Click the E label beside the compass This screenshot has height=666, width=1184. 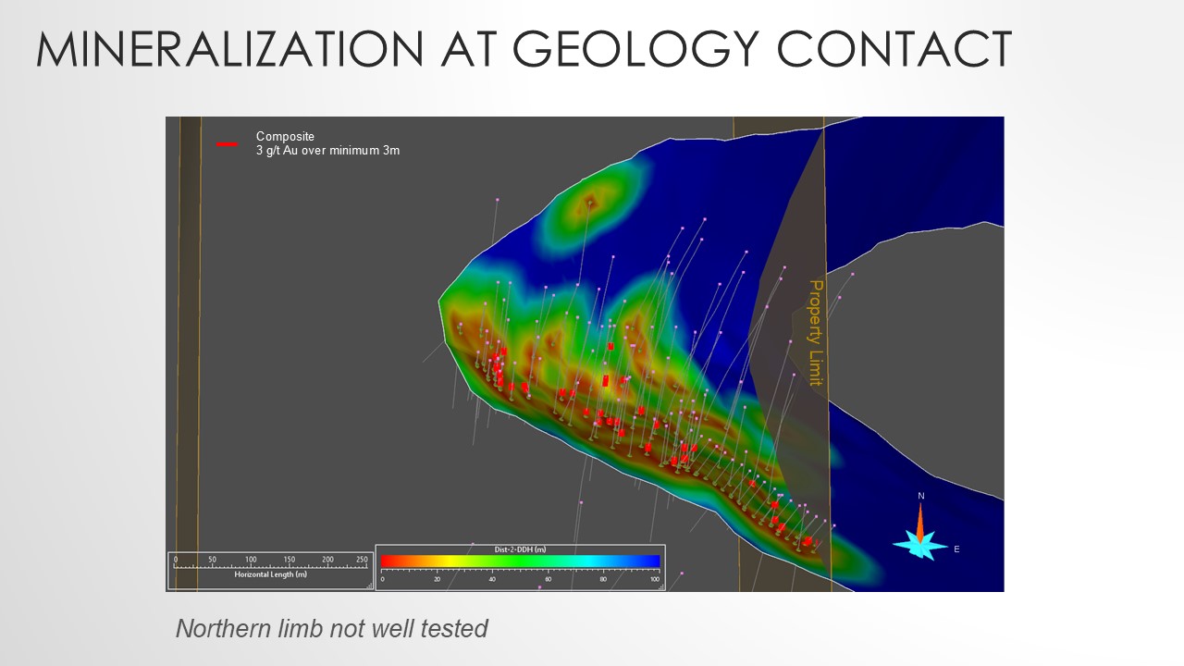coord(956,549)
